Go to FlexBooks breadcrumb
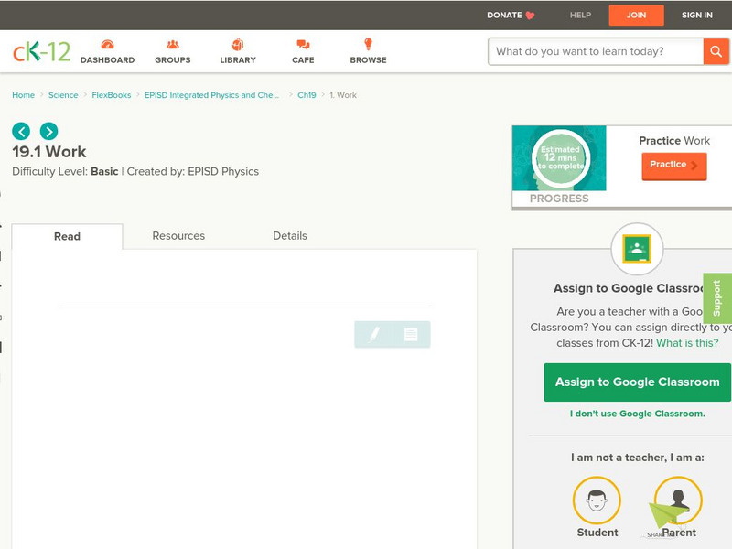The height and width of the screenshot is (549, 732). (x=111, y=95)
